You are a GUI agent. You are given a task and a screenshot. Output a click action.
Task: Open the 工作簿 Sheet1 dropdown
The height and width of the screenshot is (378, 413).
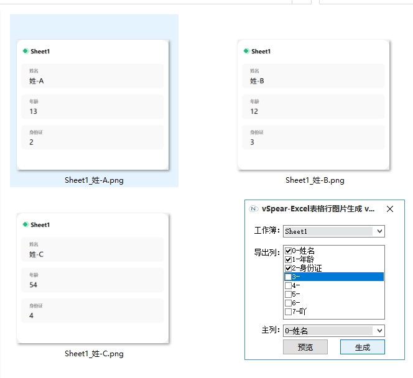point(379,231)
